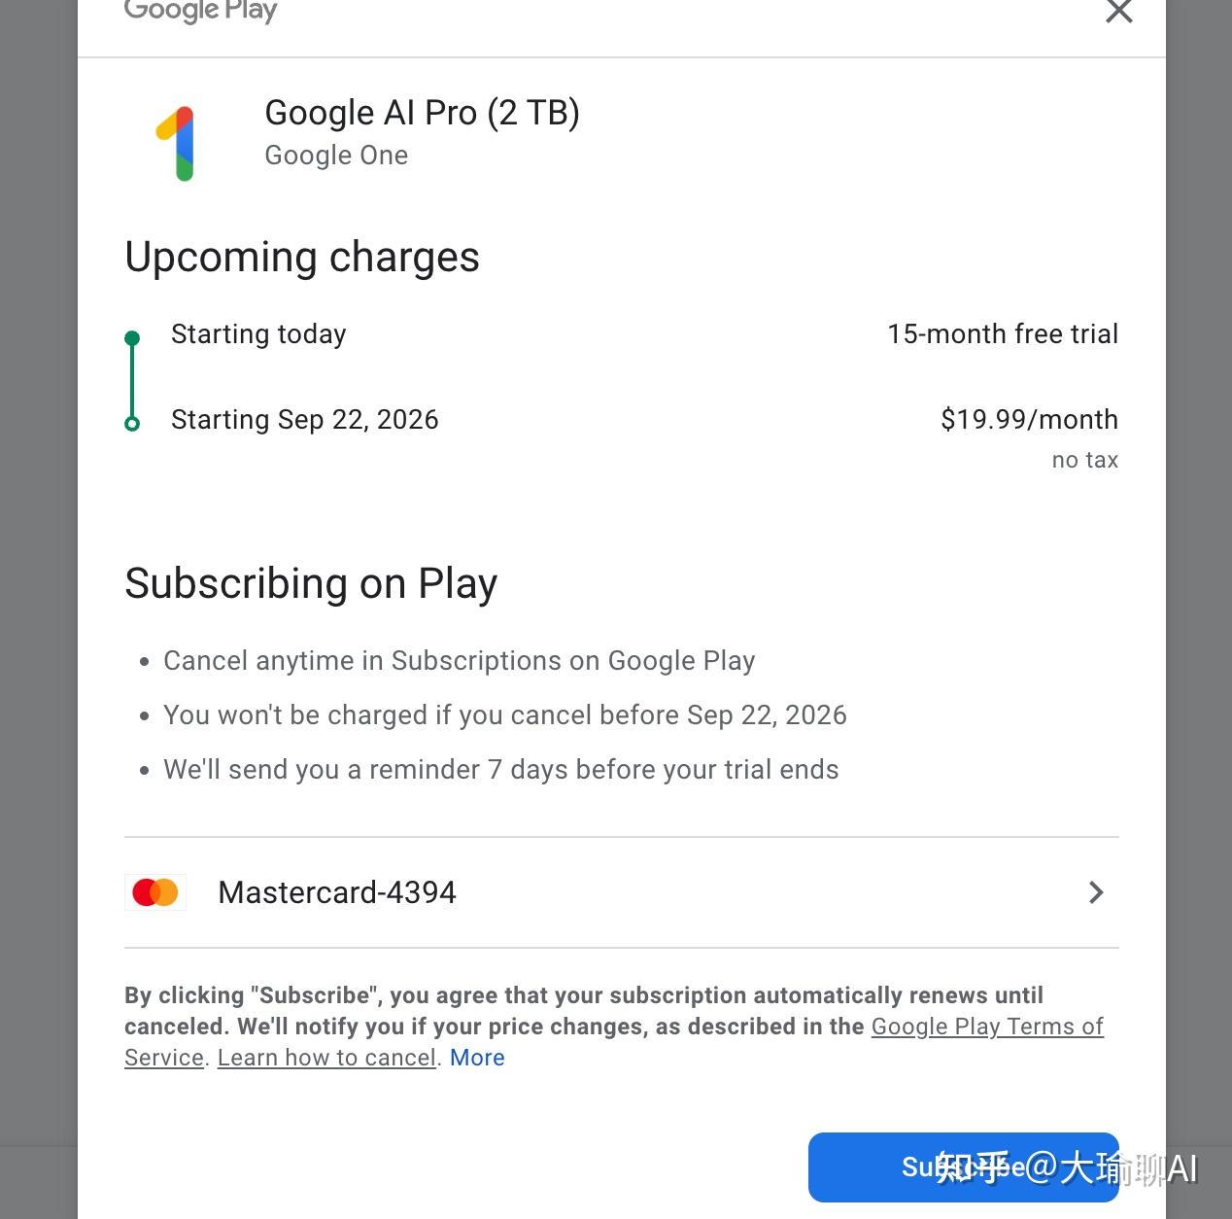Click the '15-month free trial' label
Image resolution: width=1232 pixels, height=1219 pixels.
(1002, 334)
